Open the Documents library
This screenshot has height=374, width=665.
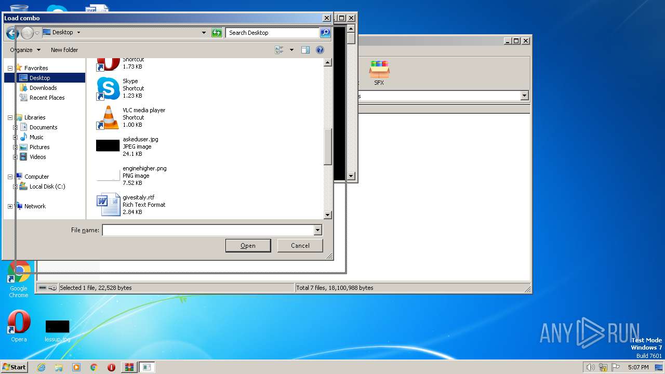coord(43,127)
